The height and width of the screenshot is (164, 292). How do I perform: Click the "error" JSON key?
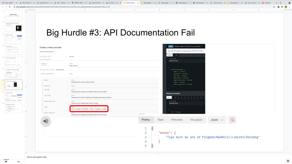164,133
